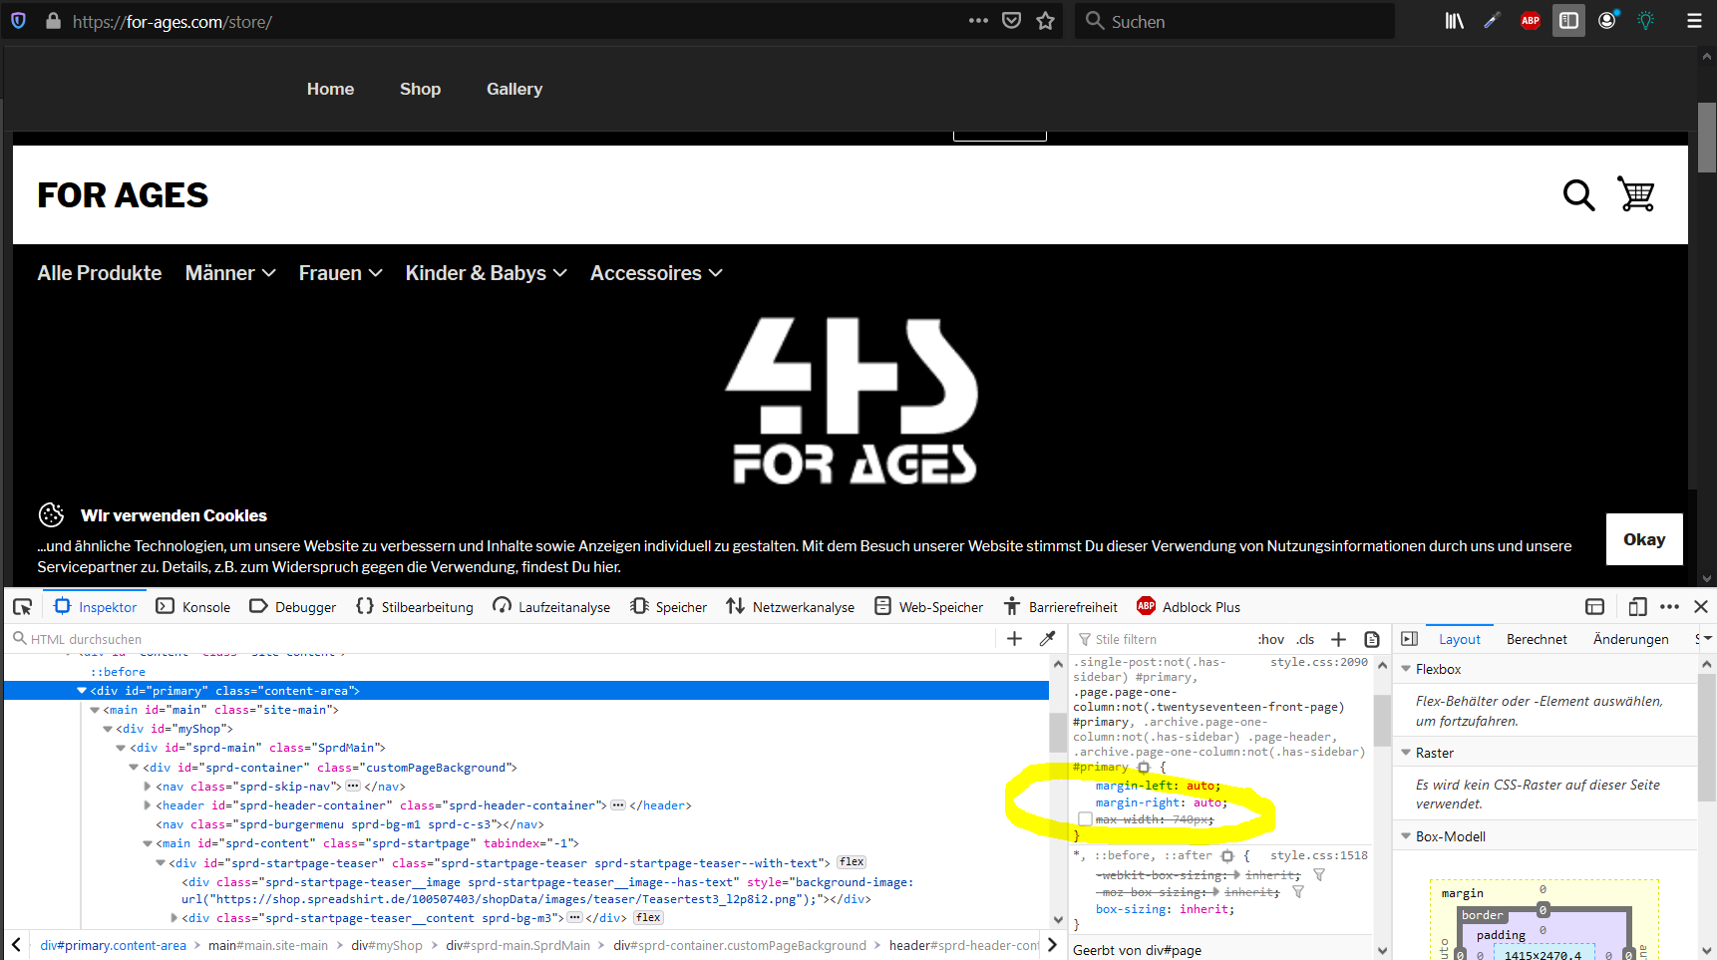Toggle the :hov pseudo-class panel
This screenshot has width=1717, height=960.
click(1270, 639)
